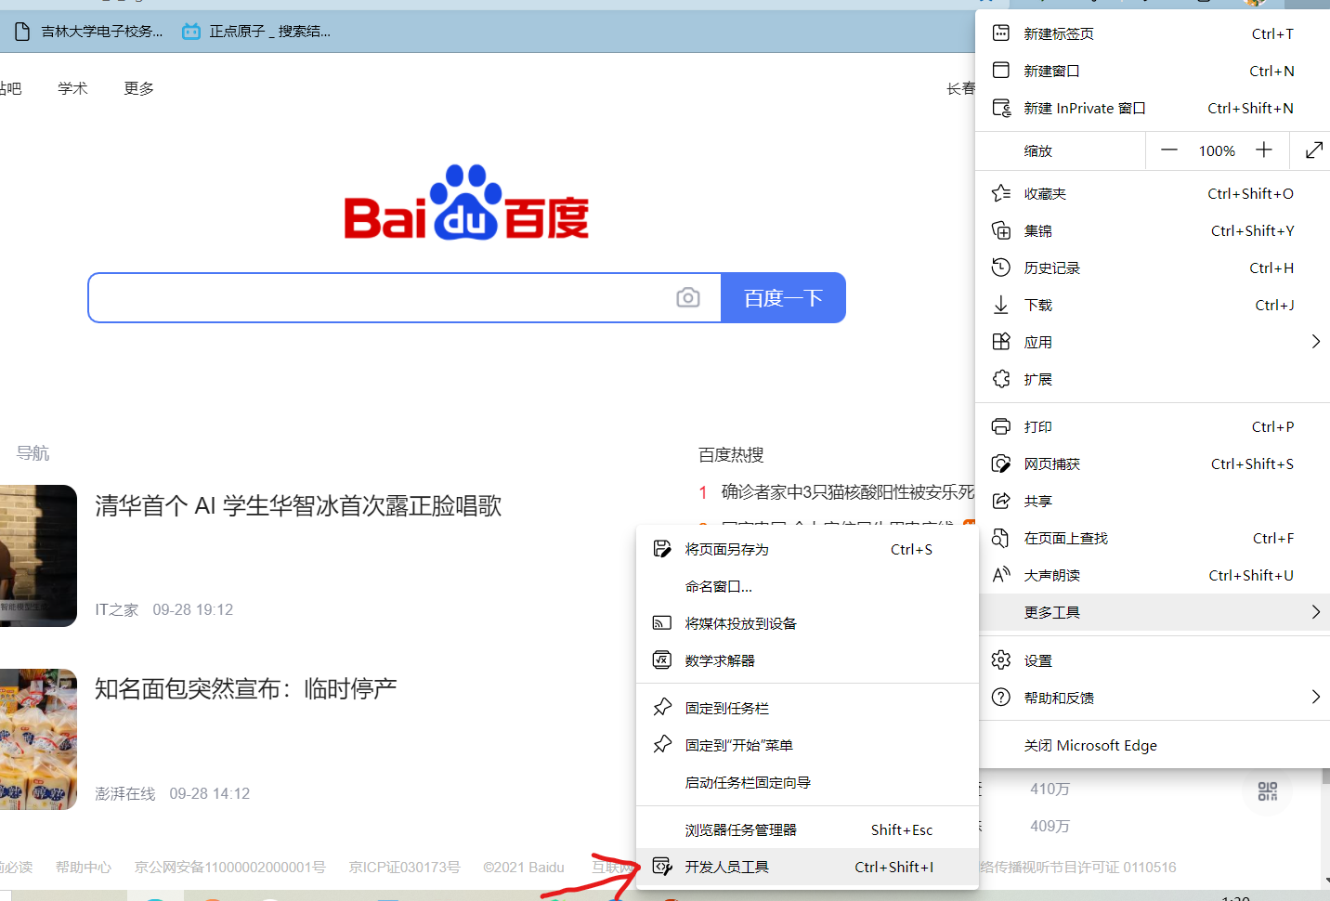Open 浏览器任务管理器 from the submenu

(x=807, y=829)
